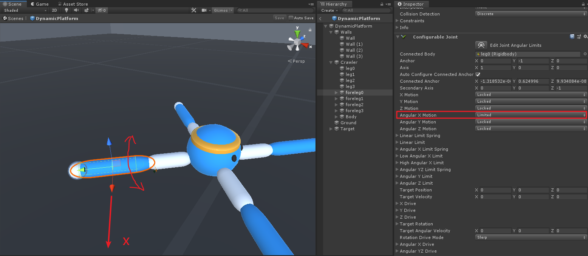Click Edit Joint Angular Limits button
The image size is (588, 256).
[481, 45]
